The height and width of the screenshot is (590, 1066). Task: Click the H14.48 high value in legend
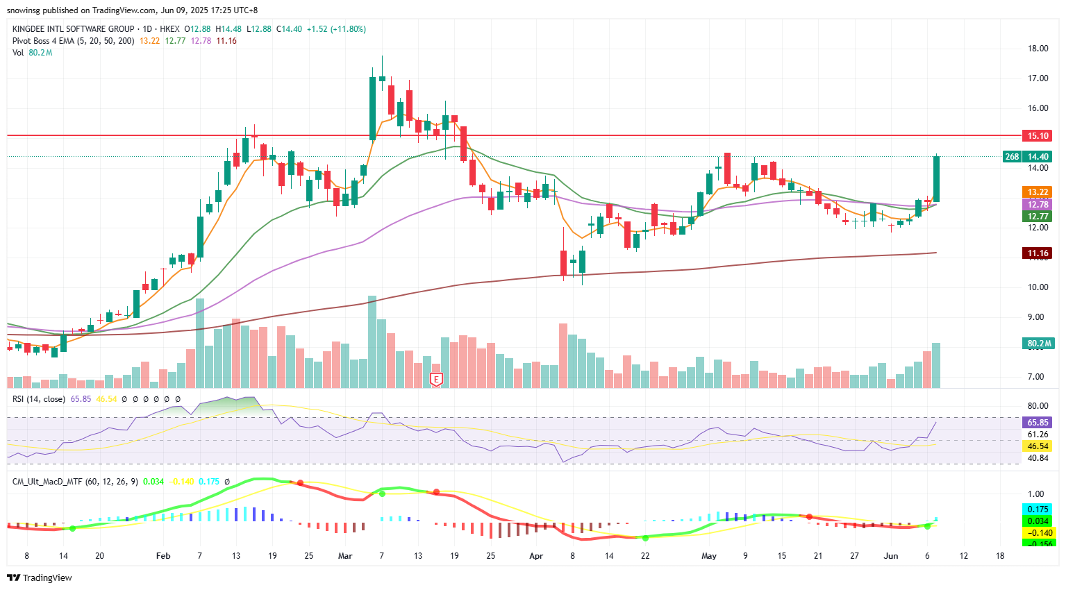point(228,29)
